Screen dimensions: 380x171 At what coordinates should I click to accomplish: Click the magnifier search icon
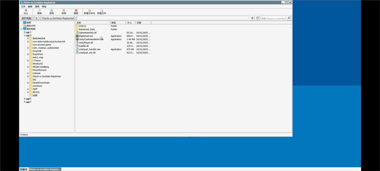[289, 18]
